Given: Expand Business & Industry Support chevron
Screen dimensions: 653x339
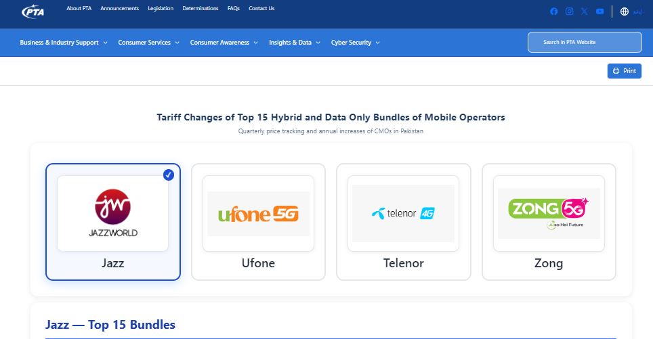Looking at the screenshot, I should click(106, 43).
